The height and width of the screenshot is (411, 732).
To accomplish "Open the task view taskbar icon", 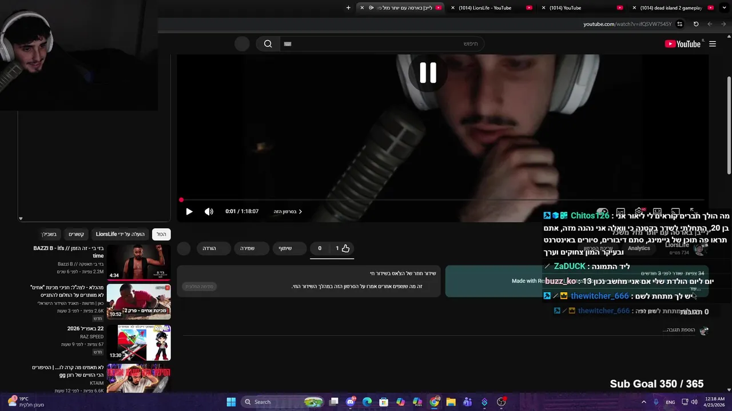I will [334, 402].
